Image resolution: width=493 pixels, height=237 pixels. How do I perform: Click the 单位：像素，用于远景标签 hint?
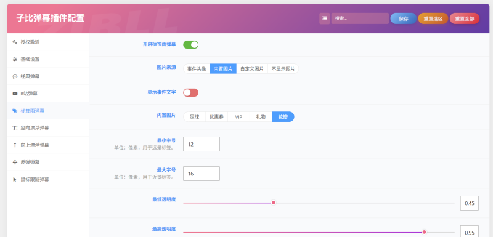145,147
